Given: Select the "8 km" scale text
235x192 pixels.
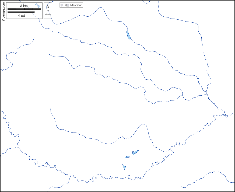Looking at the screenshot, I should click(24, 6).
